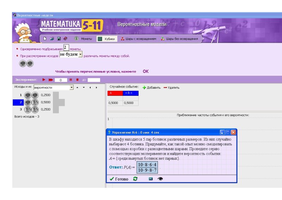Click the new document icon in the toolbar

tap(45, 39)
